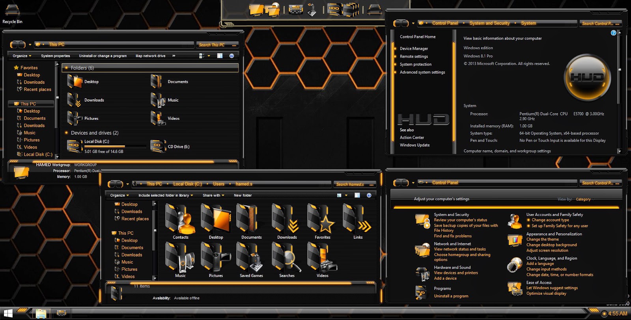
Task: Click Change desktop background link
Action: [x=551, y=245]
